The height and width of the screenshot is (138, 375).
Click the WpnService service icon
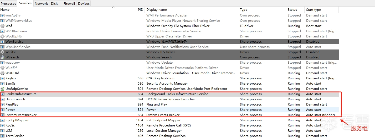coord(2,42)
